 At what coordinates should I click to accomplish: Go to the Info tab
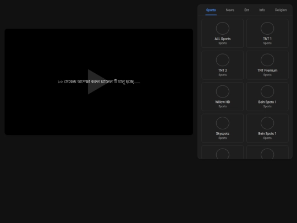(x=262, y=10)
